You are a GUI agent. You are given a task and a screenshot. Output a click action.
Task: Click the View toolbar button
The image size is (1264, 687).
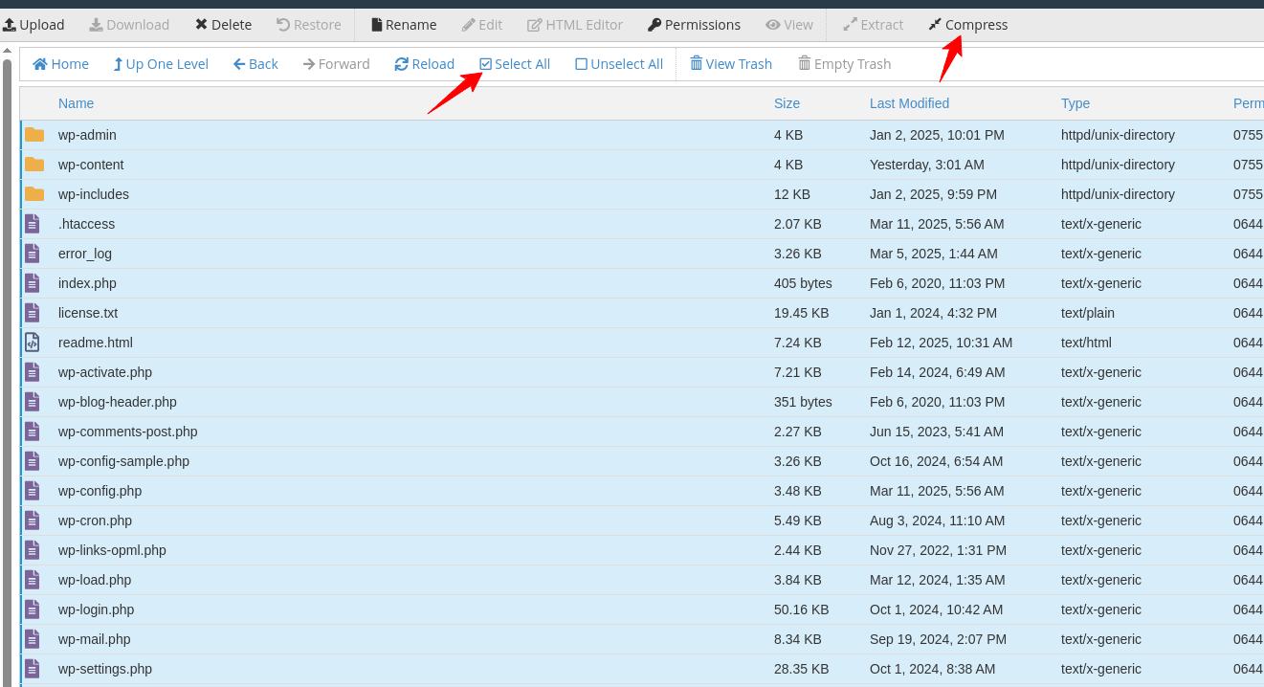789,25
